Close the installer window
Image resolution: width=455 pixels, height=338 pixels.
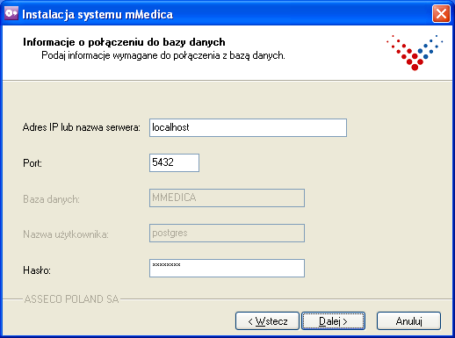click(441, 14)
